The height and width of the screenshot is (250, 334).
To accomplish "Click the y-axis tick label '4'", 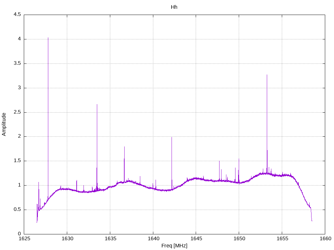I will point(19,39).
